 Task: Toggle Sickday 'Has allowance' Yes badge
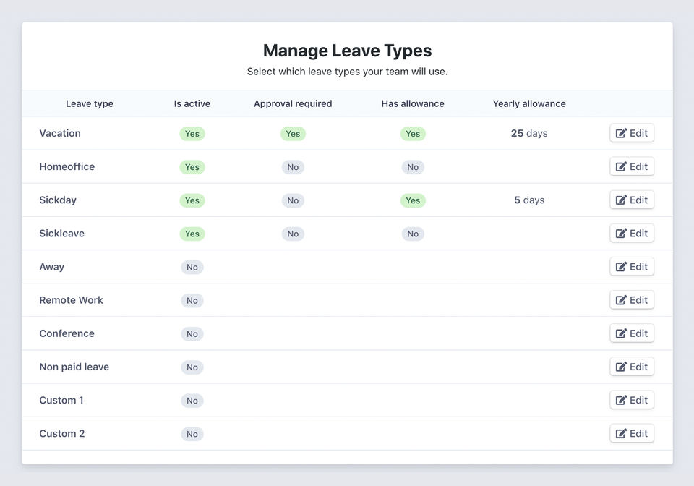[x=413, y=200]
